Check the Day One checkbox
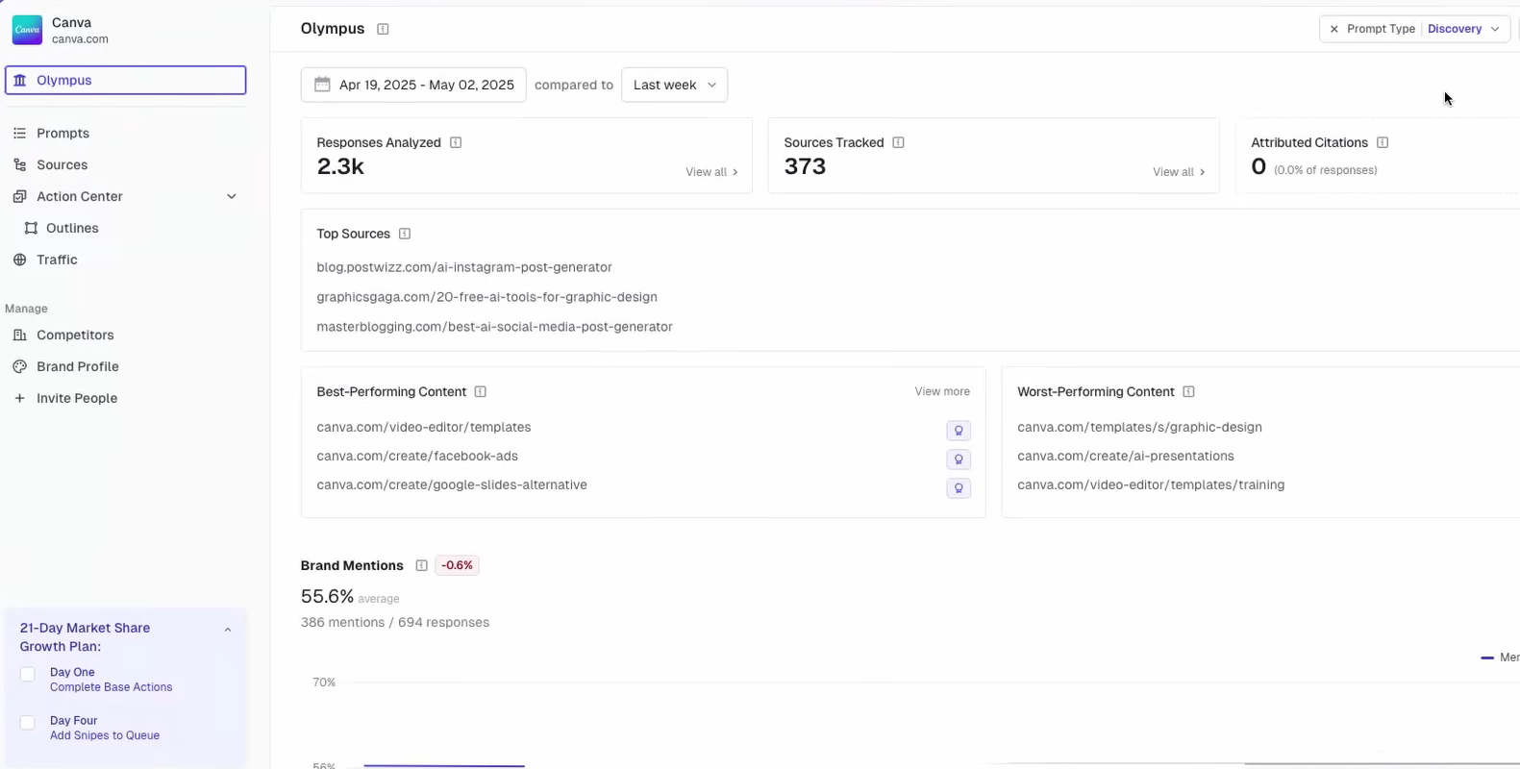1520x769 pixels. pyautogui.click(x=28, y=675)
